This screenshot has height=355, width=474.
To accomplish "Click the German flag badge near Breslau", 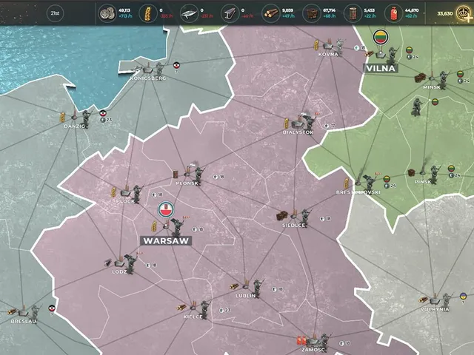I will [52, 308].
